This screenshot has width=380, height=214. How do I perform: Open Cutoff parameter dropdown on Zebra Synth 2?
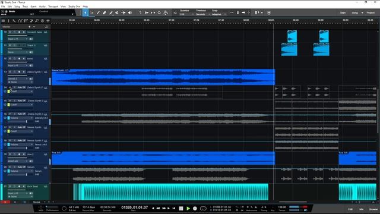pos(21,92)
